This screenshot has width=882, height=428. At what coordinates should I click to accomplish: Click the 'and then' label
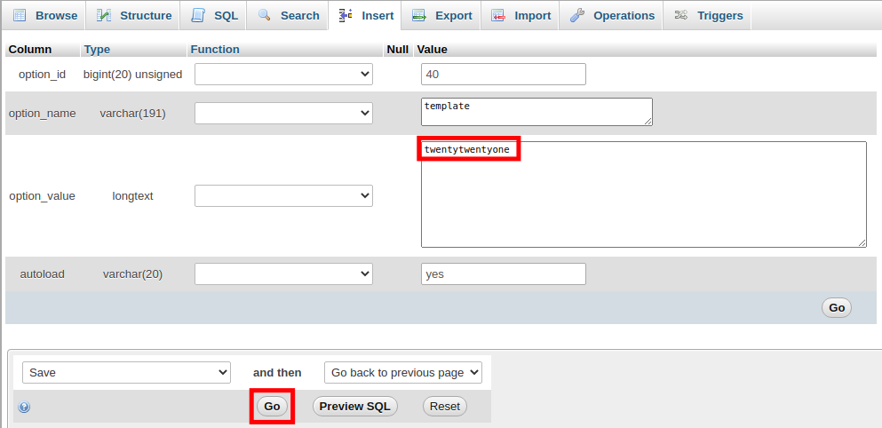[x=277, y=373]
